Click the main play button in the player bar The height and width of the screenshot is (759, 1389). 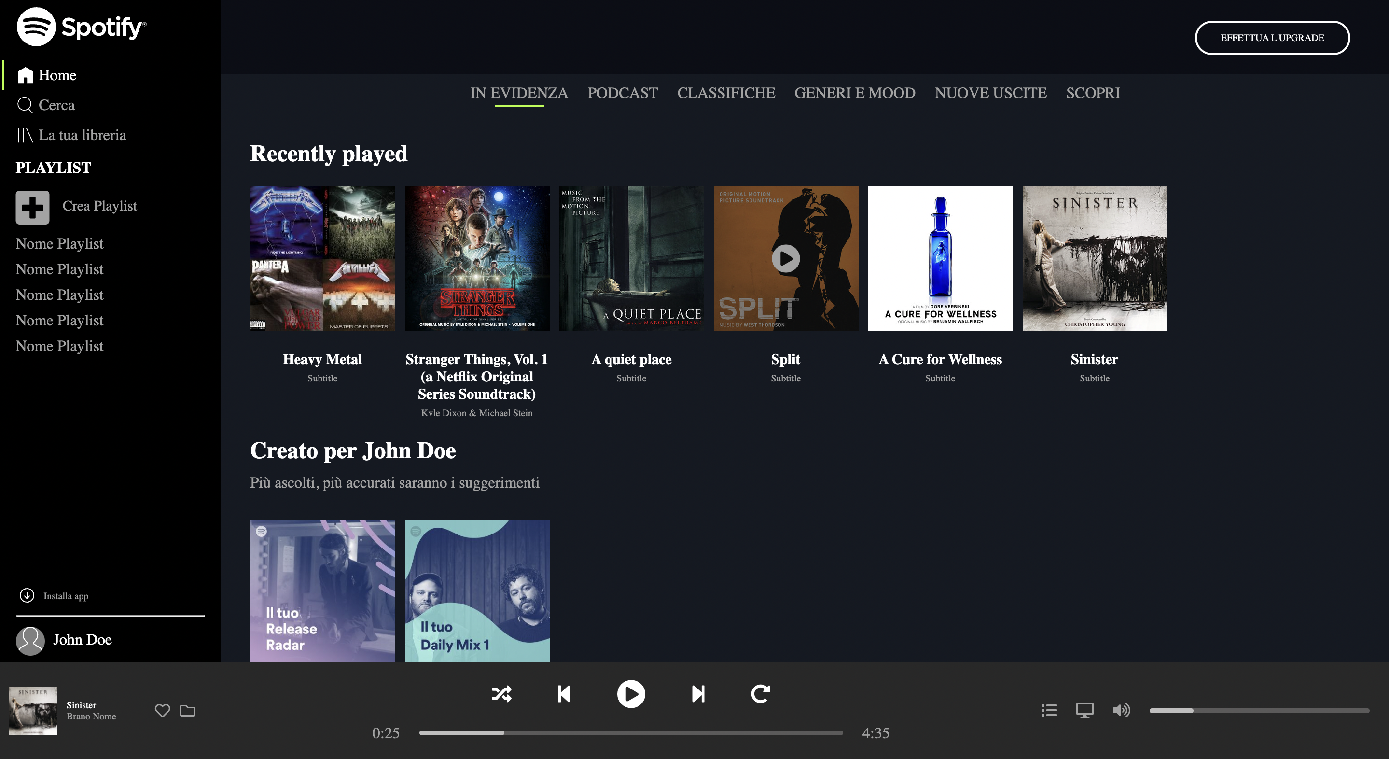coord(631,694)
